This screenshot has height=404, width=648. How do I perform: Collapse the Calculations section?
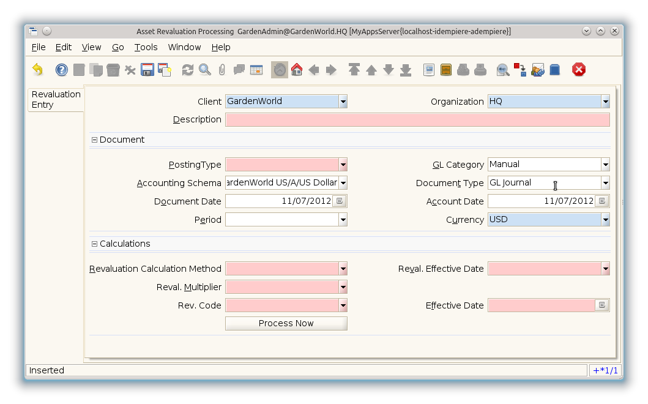[x=95, y=244]
